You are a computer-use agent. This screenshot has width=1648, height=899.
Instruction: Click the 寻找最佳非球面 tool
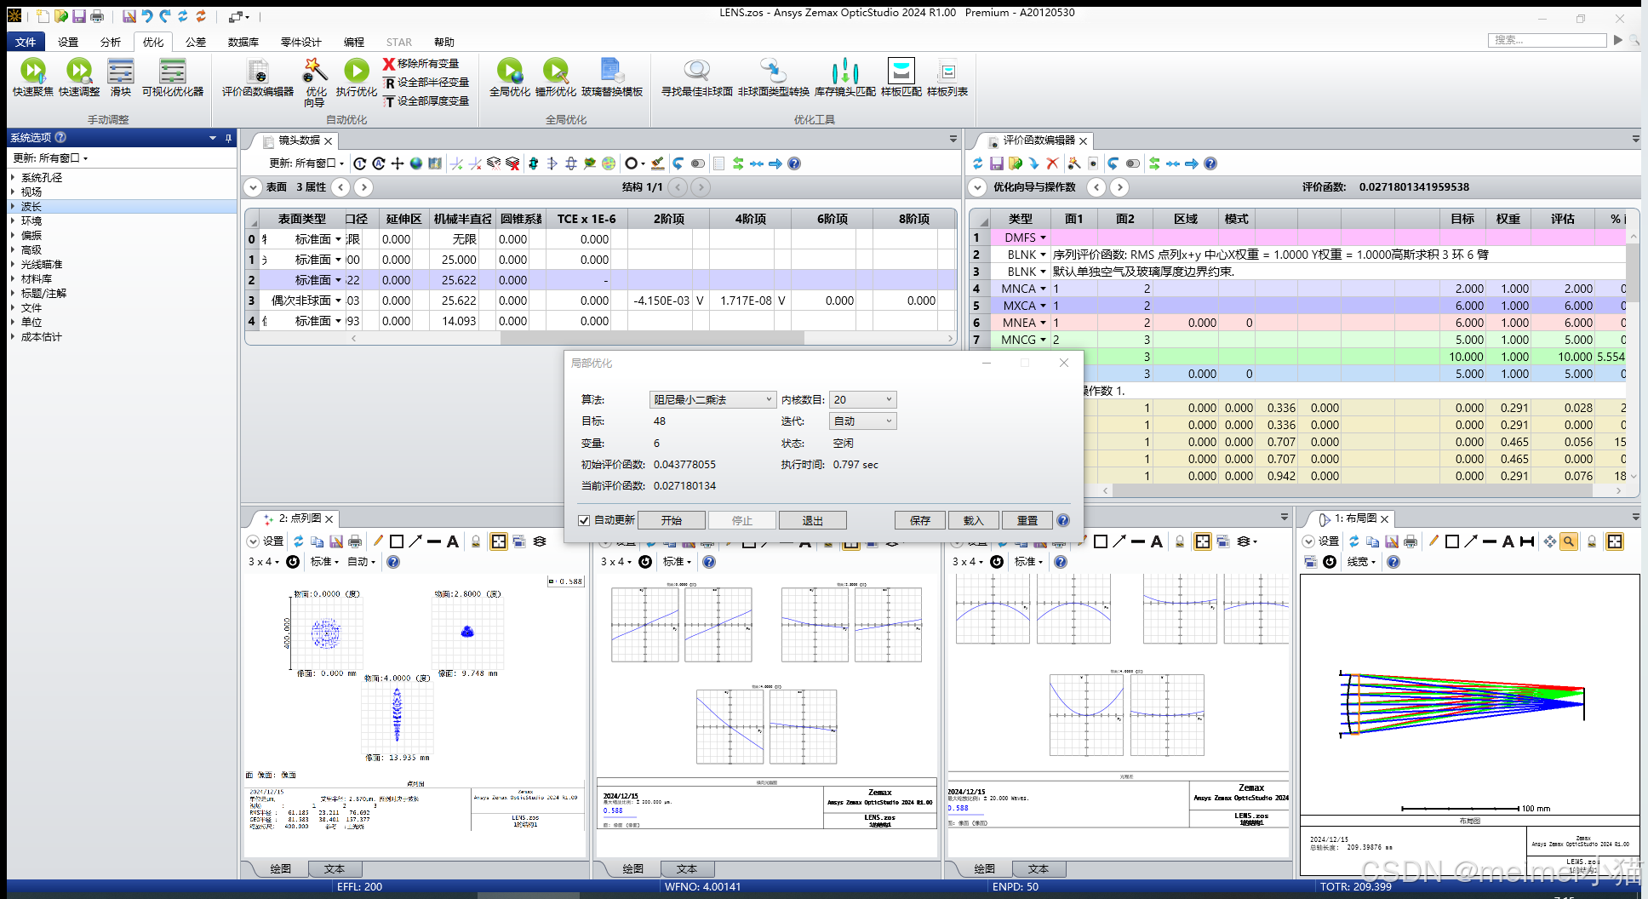(697, 77)
